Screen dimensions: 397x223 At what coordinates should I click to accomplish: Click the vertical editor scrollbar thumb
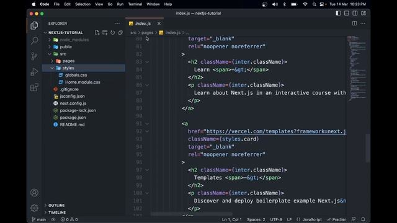(x=368, y=148)
